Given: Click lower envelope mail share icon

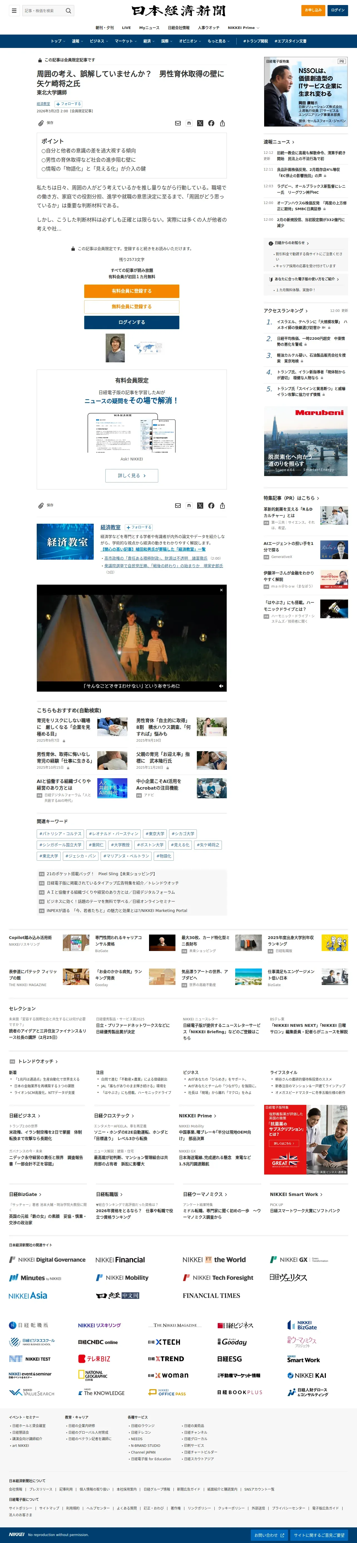Looking at the screenshot, I should click(178, 505).
